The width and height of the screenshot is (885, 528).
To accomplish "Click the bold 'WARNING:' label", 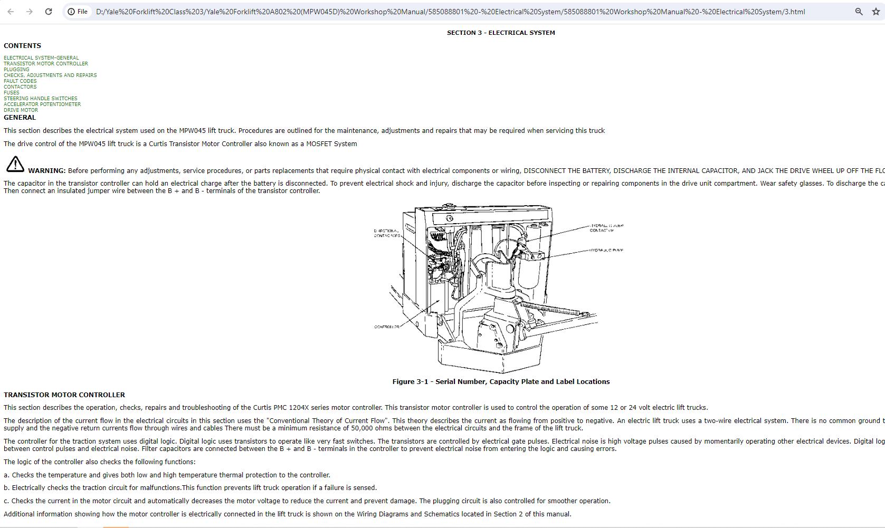I will coord(47,171).
